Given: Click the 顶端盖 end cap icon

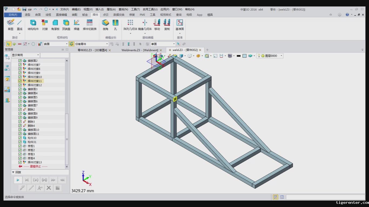Looking at the screenshot, I should tap(66, 25).
